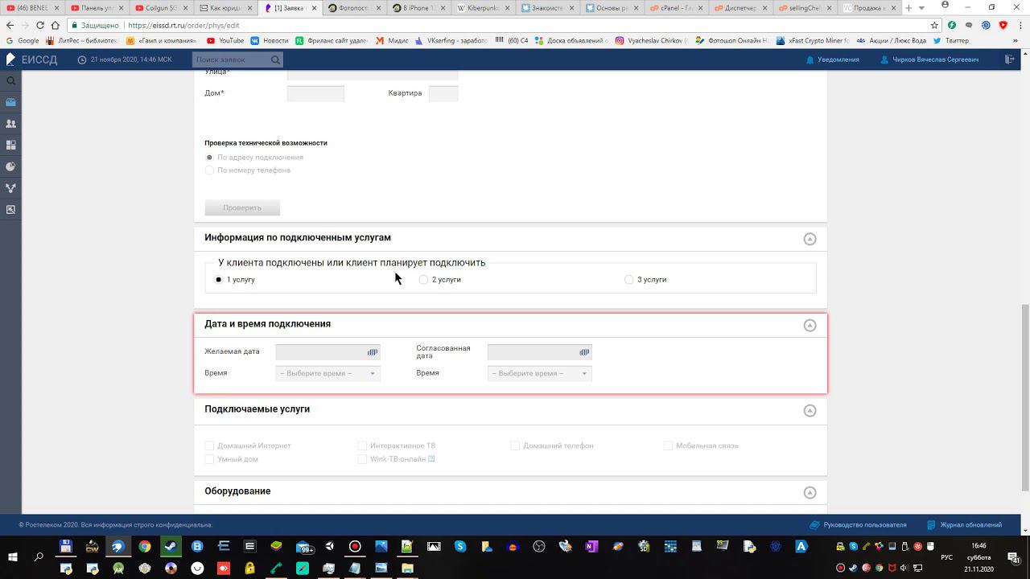Open a new Chrome tab
The image size is (1030, 579).
point(908,8)
